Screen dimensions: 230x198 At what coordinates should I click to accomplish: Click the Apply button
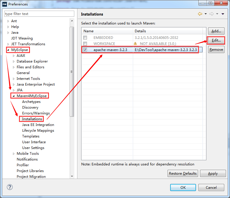[x=213, y=174]
